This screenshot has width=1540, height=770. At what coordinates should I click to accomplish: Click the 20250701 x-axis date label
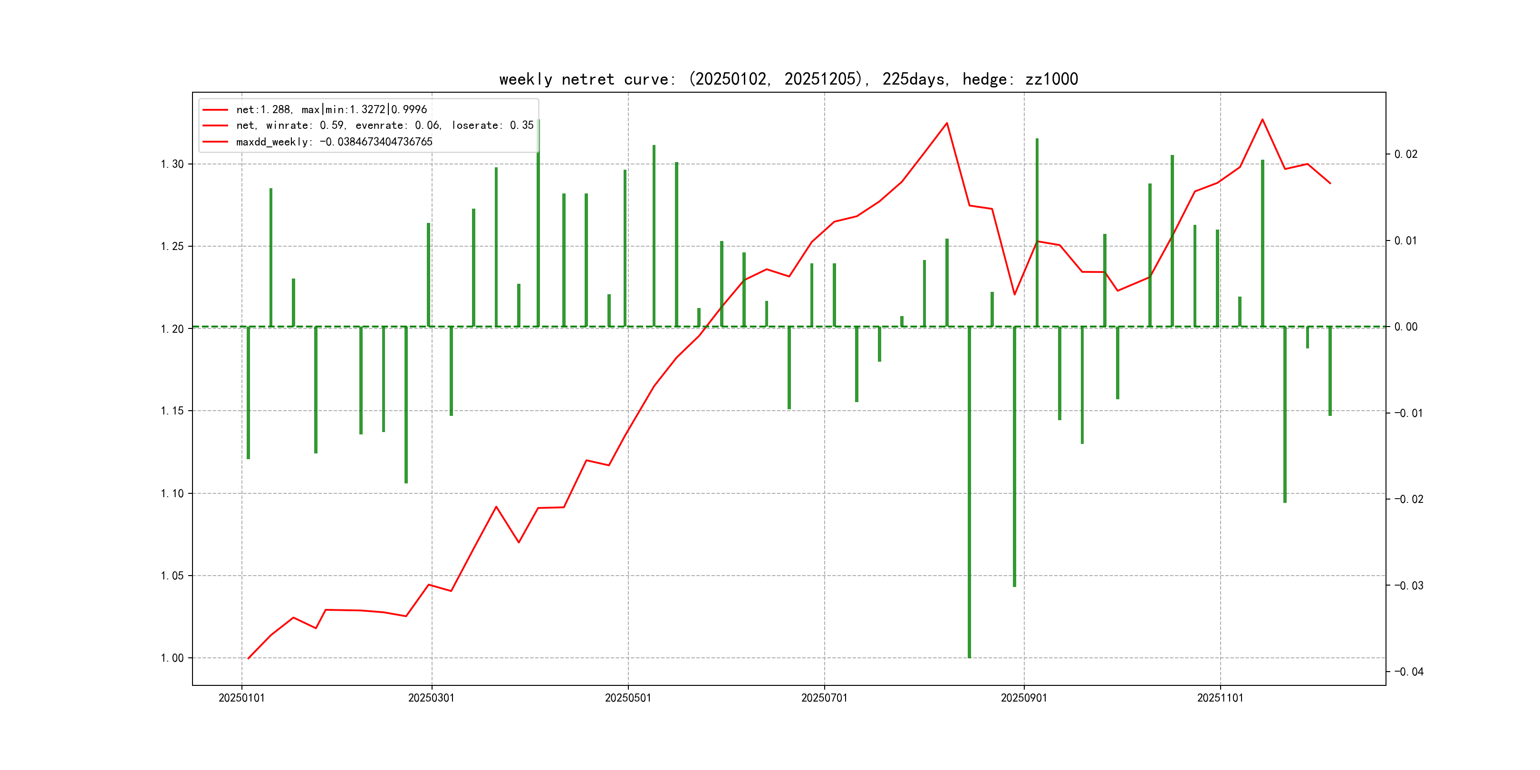(824, 698)
